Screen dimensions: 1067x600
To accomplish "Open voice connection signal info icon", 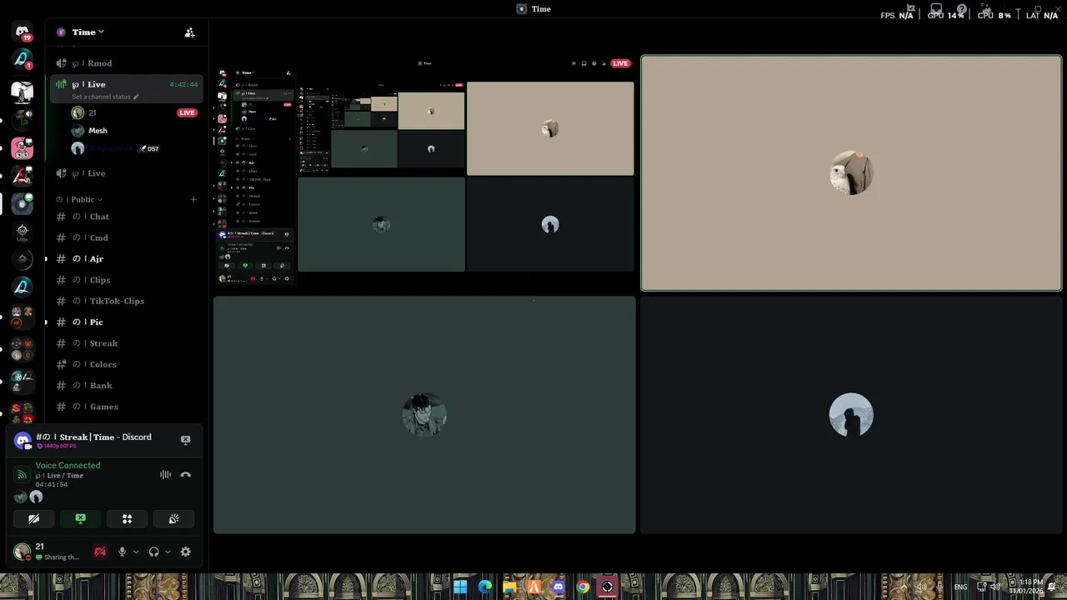I will click(x=22, y=475).
